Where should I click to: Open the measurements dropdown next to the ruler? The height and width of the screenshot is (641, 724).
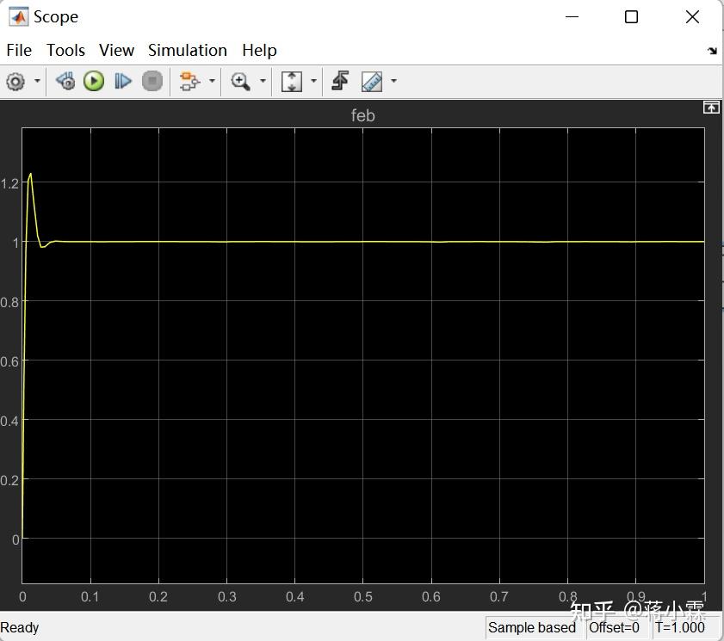pos(393,81)
